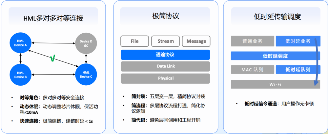Click the title HML多对多对等连接
Image resolution: width=328 pixels, height=134 pixels.
pos(53,18)
